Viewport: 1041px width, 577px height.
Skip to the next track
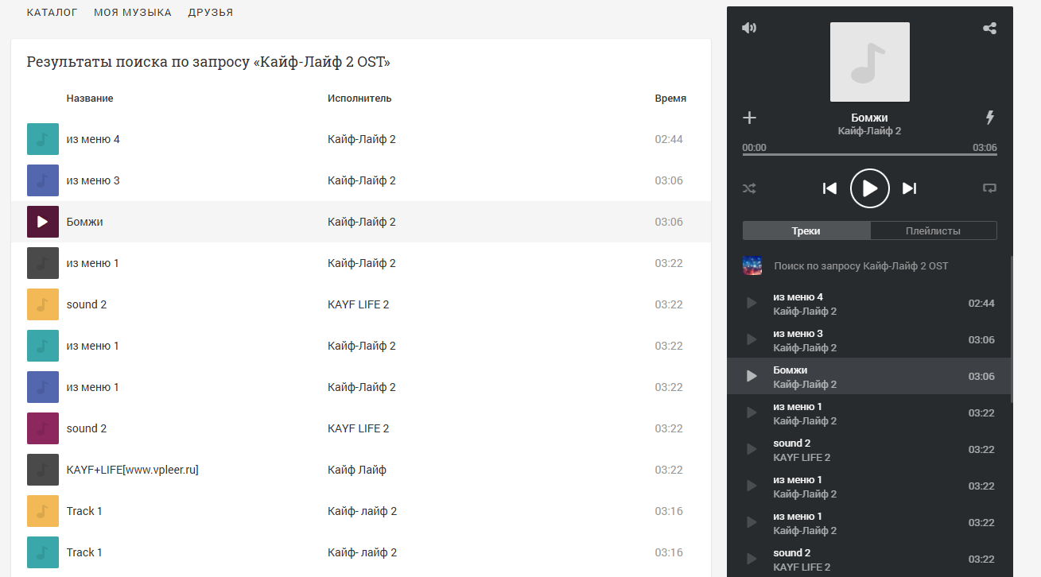(910, 188)
